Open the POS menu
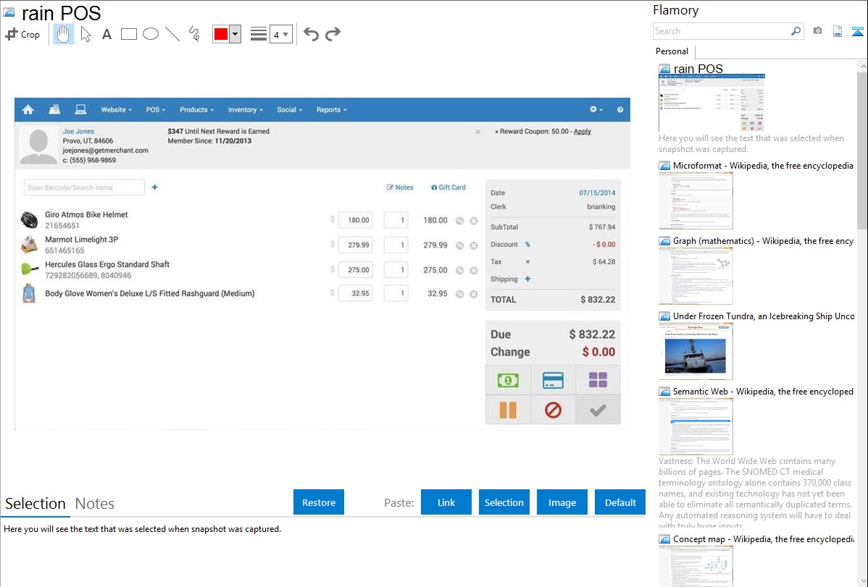 point(156,110)
